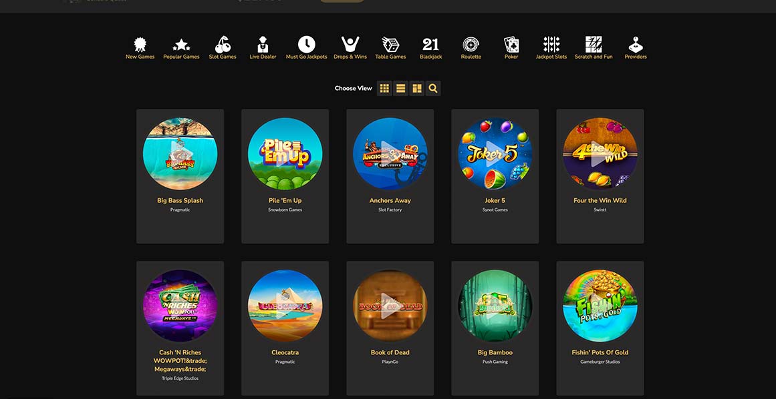Select the Popular Games stars icon

[x=181, y=45]
